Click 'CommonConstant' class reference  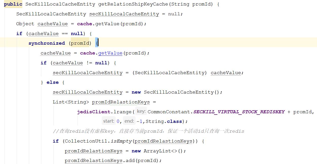click(169, 112)
